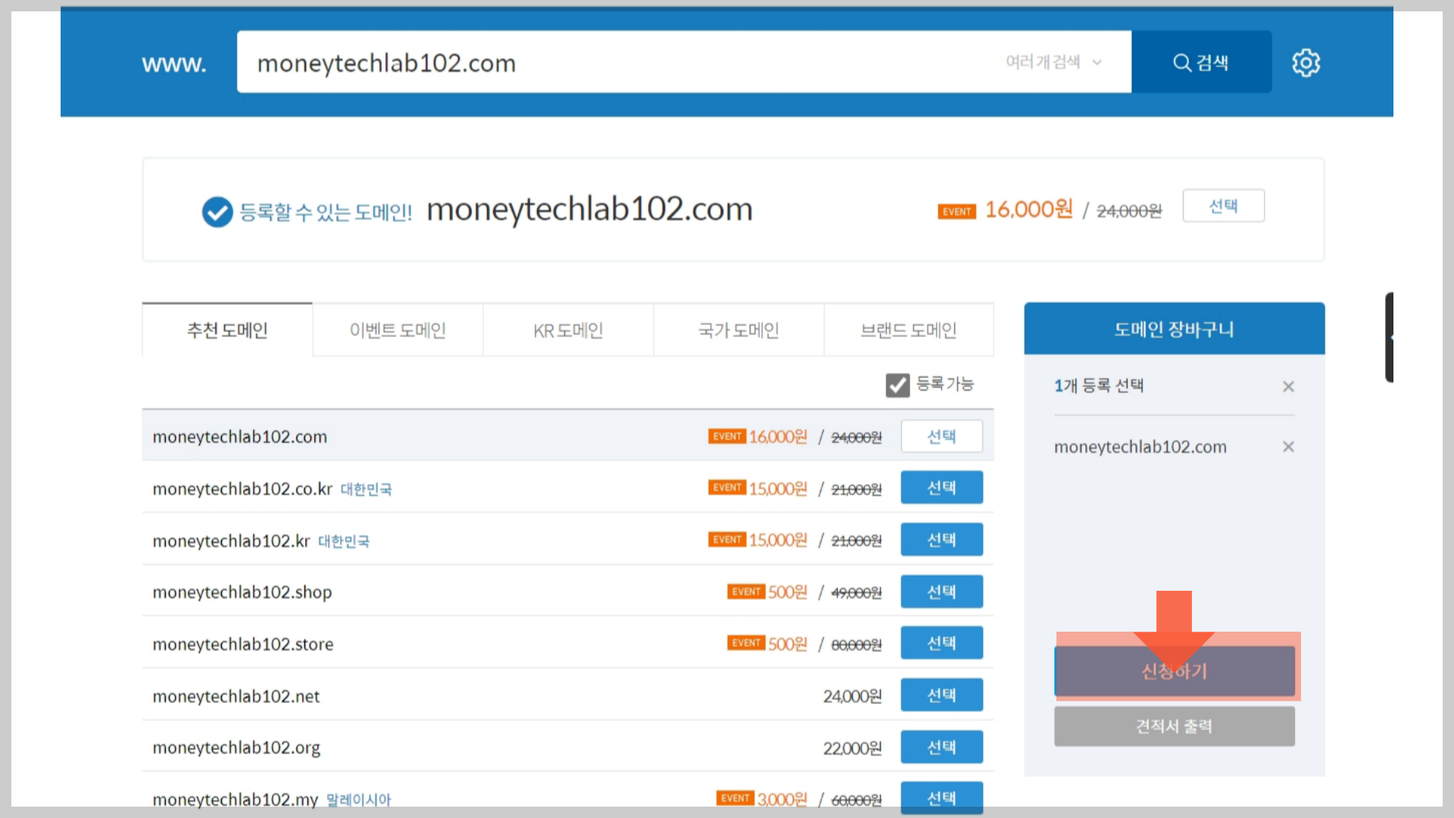The width and height of the screenshot is (1454, 818).
Task: Click the 검색 search button
Action: 1201,63
